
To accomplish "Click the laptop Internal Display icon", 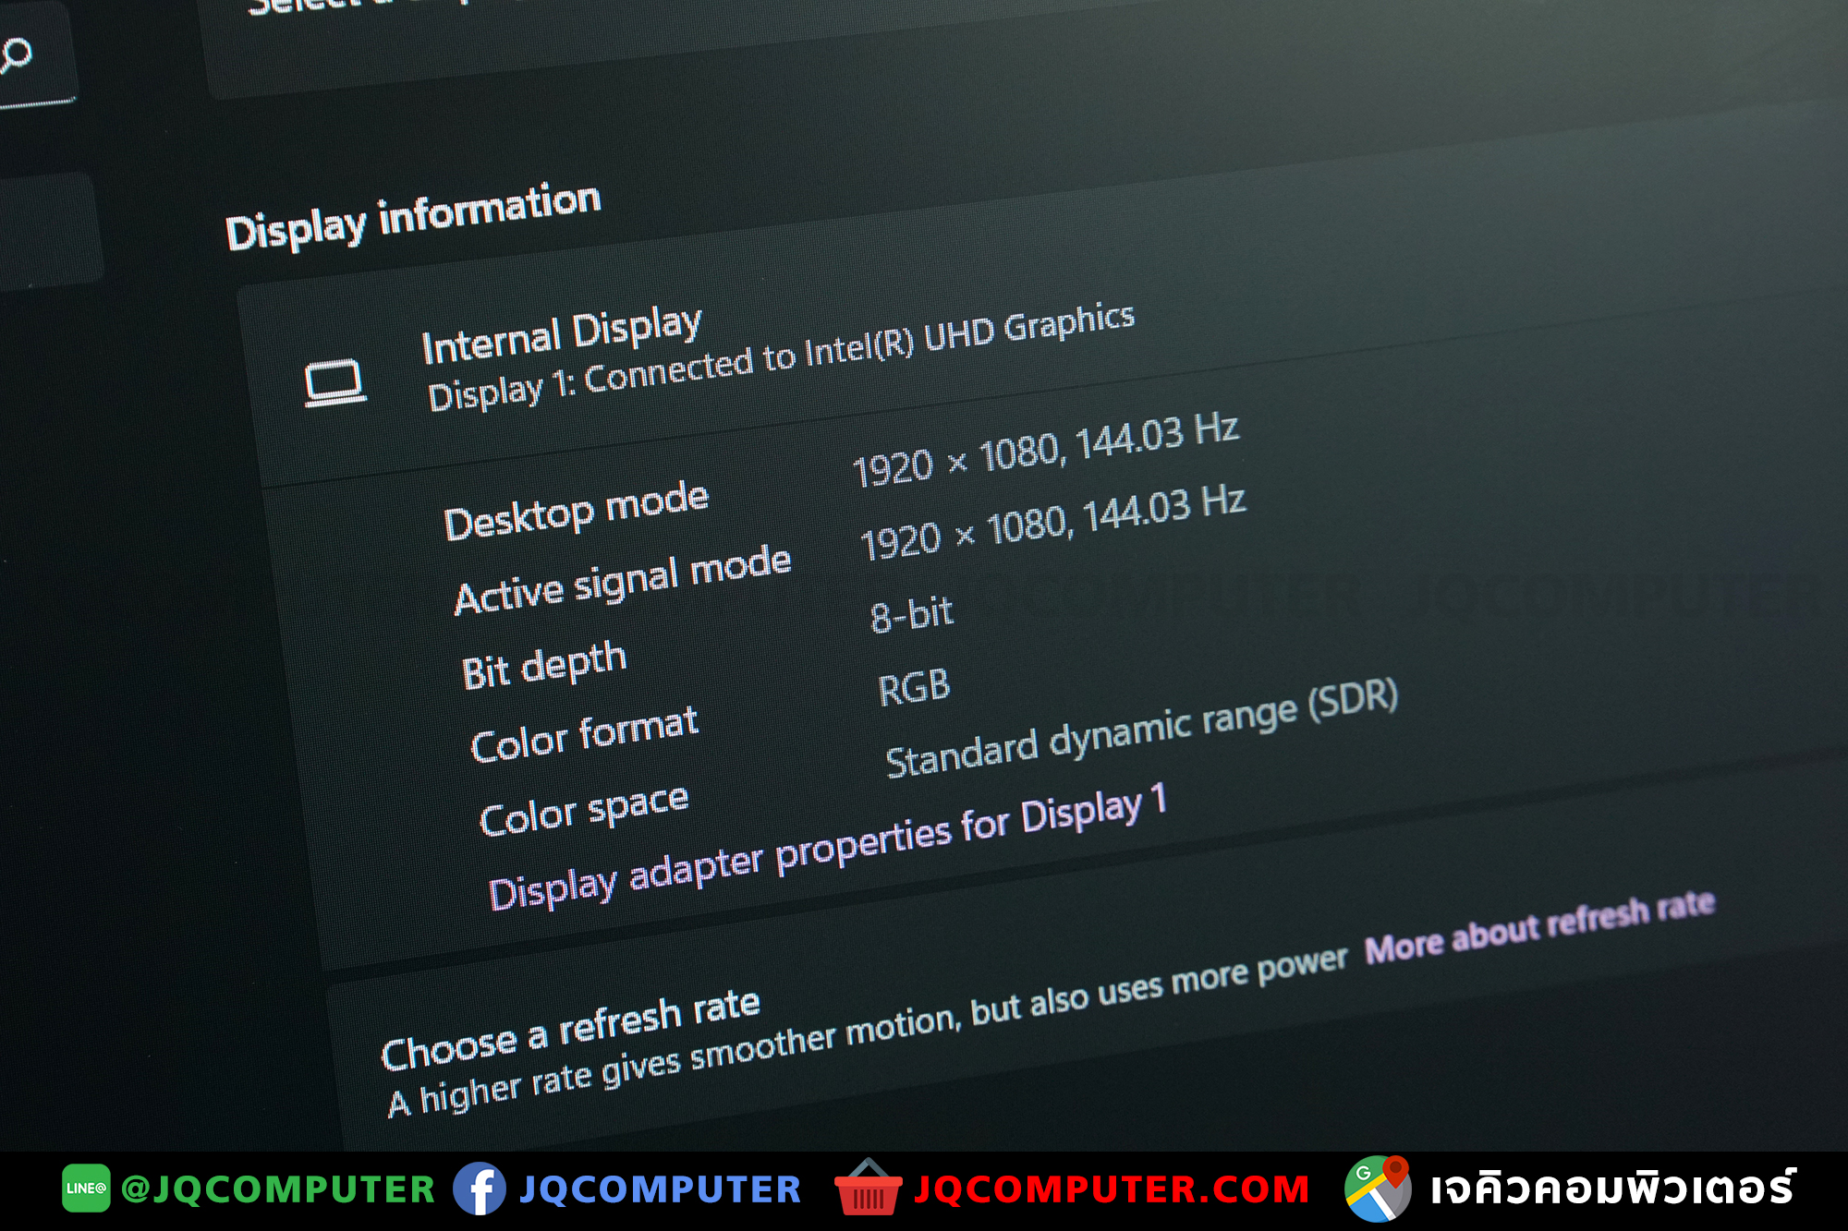I will (334, 383).
